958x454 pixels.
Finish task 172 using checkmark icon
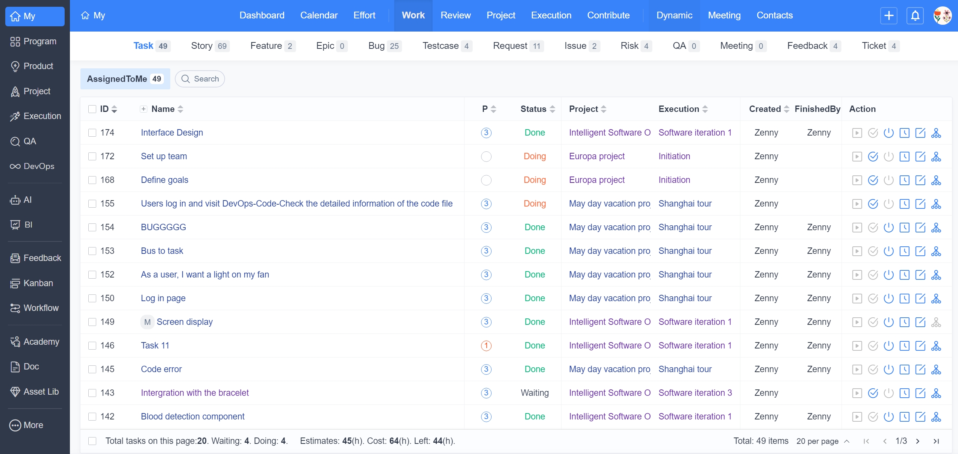[873, 157]
